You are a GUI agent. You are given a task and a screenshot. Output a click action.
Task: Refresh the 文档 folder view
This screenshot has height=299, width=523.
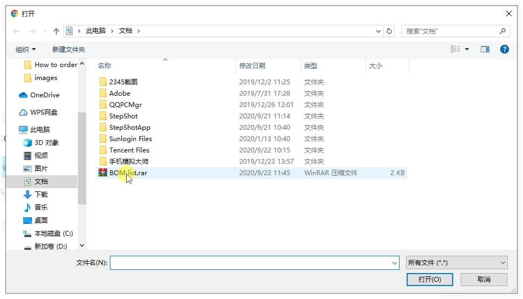click(x=389, y=31)
